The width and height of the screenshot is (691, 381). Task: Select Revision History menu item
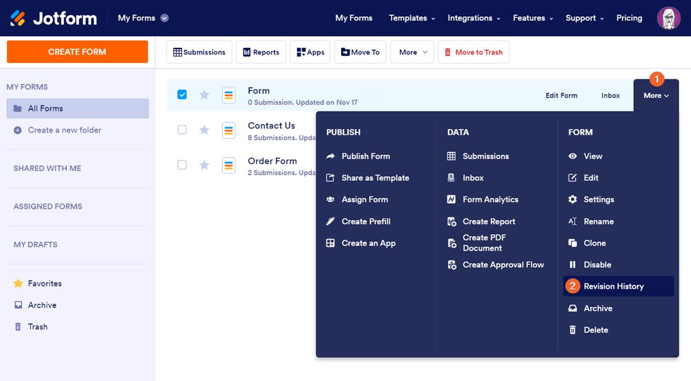coord(619,286)
